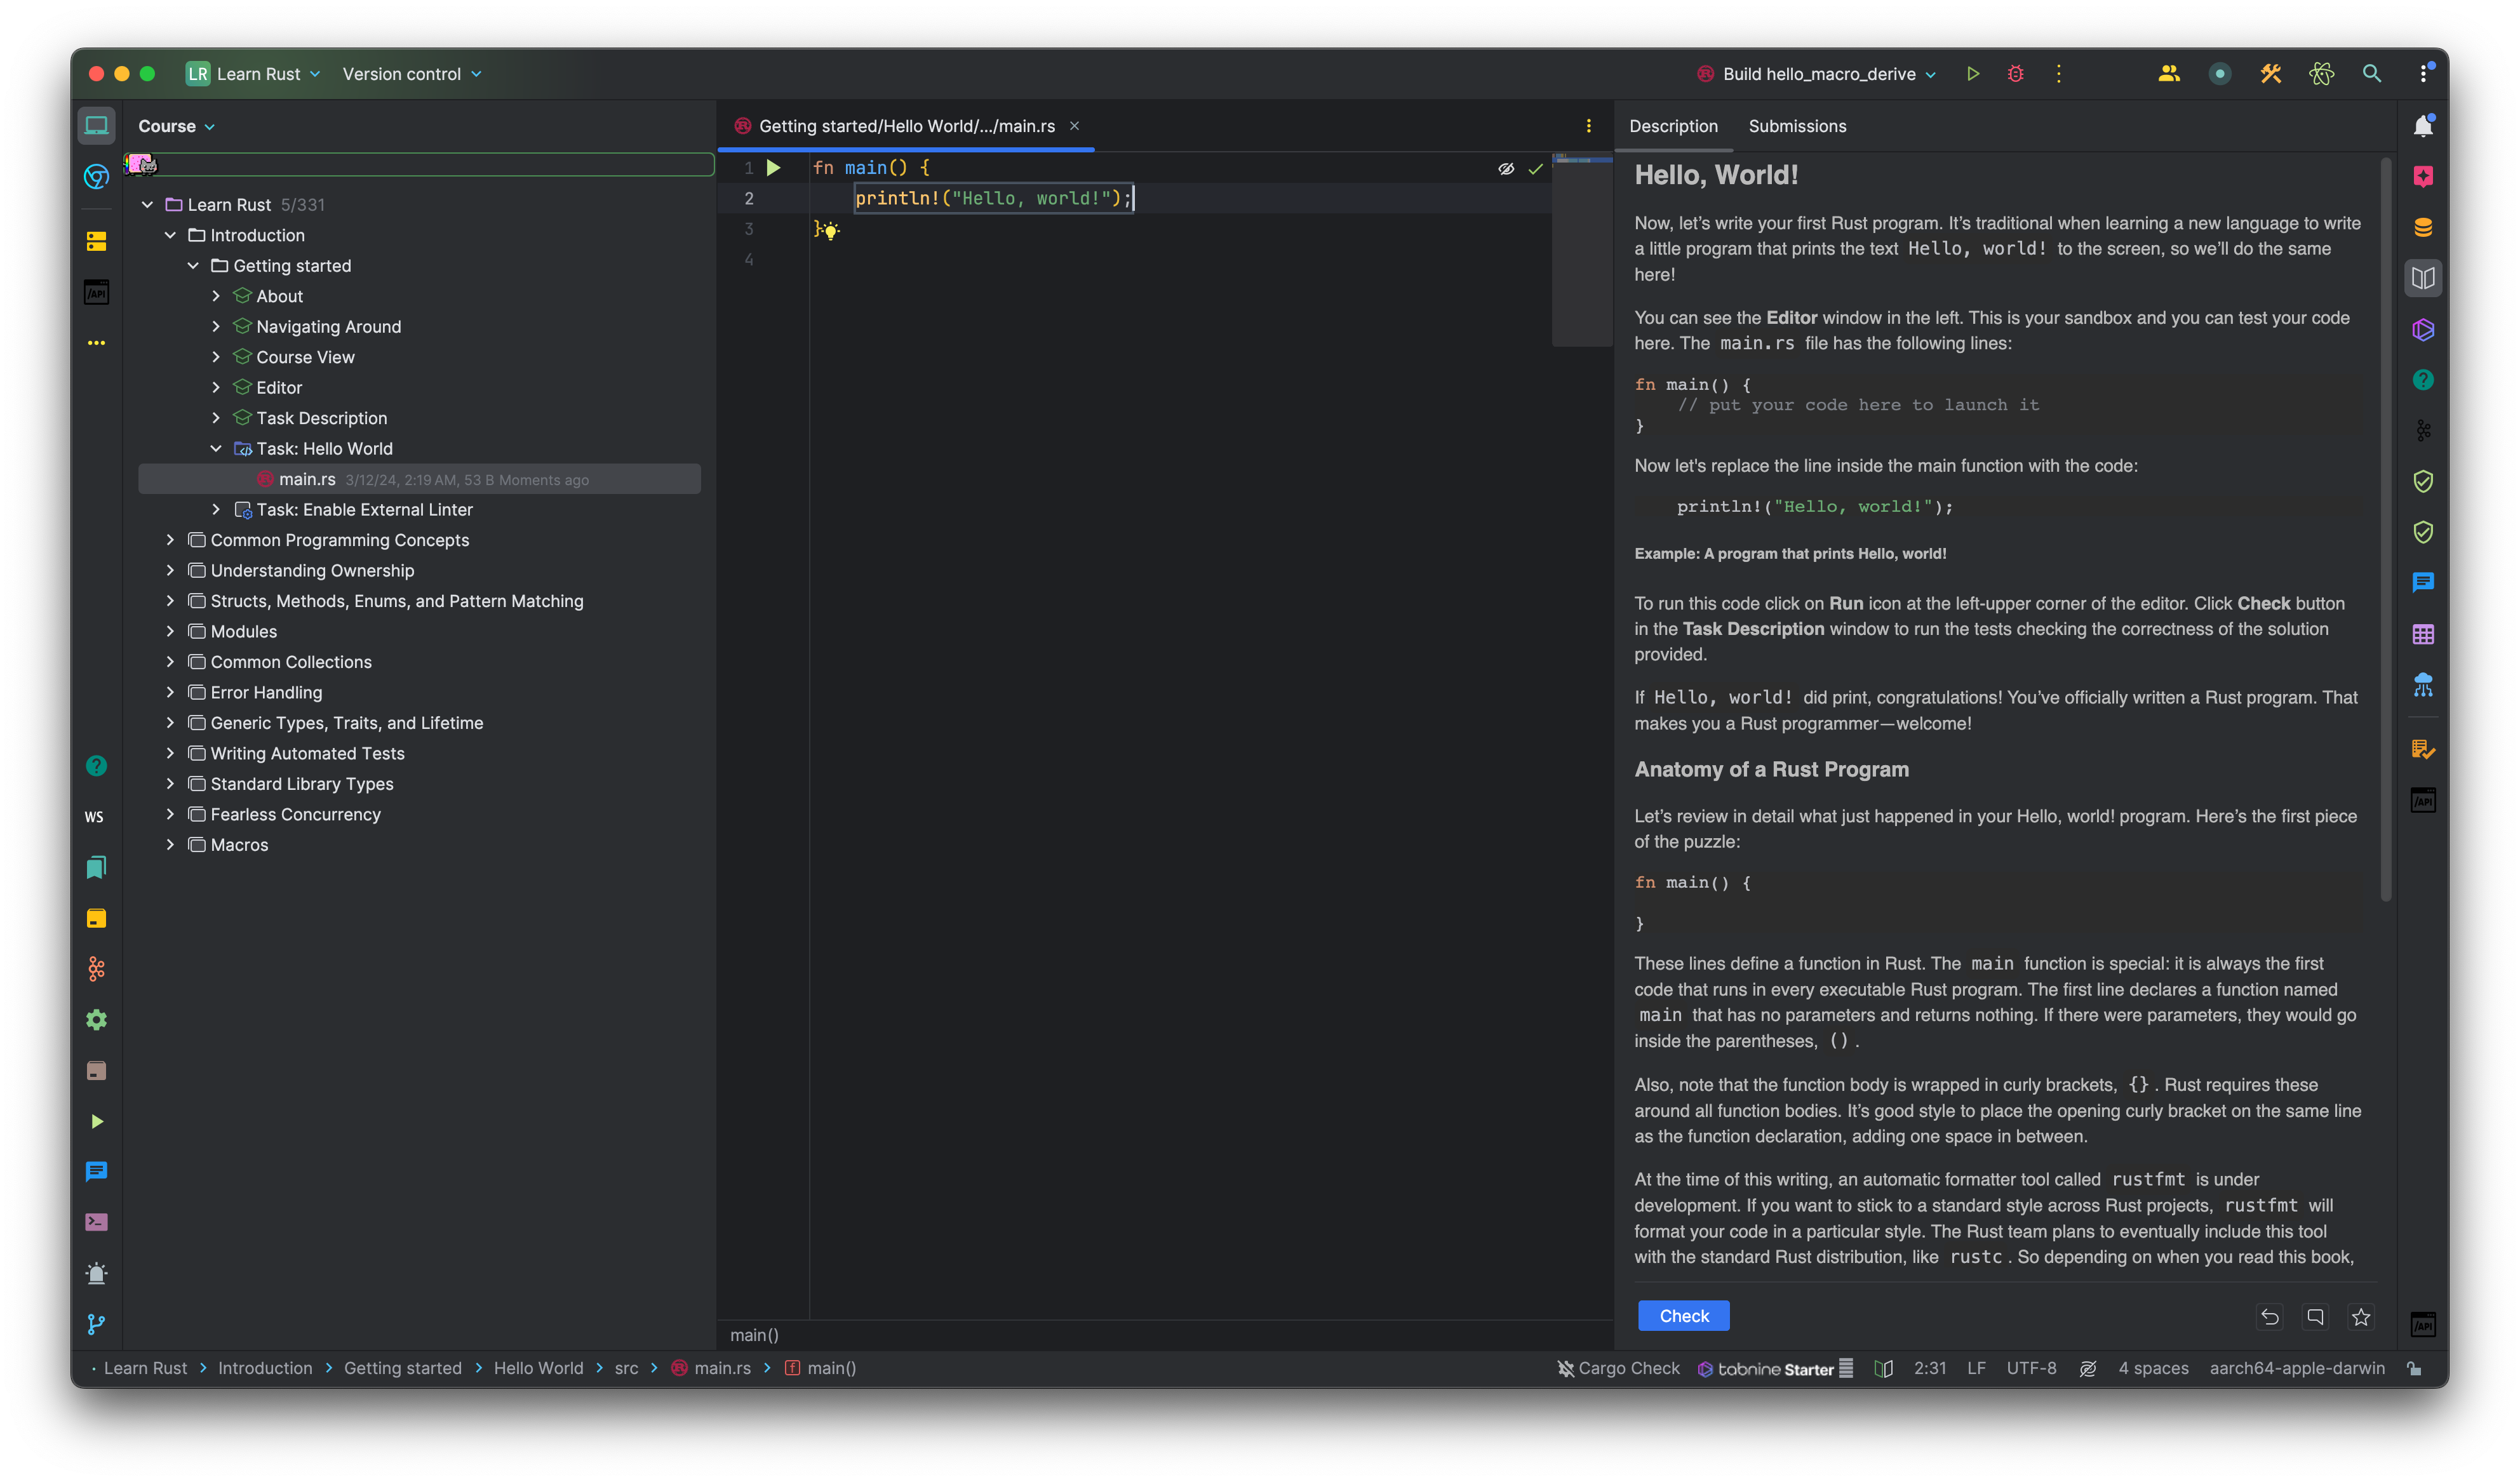This screenshot has height=1482, width=2520.
Task: Expand the Common Programming Concepts section
Action: click(170, 540)
